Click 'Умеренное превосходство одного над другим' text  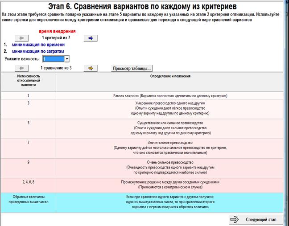[x=170, y=103]
